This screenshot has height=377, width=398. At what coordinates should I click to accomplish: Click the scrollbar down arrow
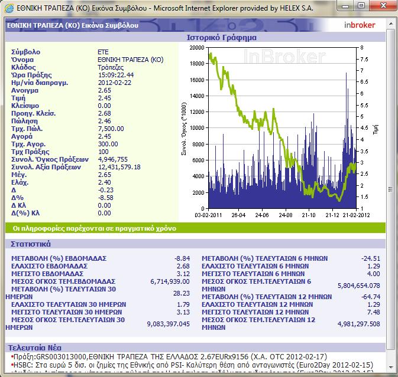[x=391, y=367]
